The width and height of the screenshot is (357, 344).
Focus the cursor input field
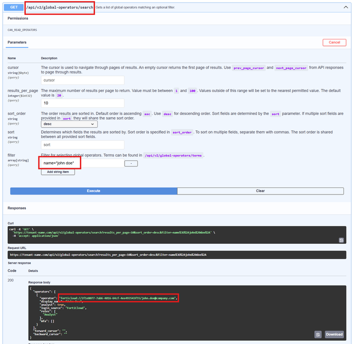(x=83, y=81)
